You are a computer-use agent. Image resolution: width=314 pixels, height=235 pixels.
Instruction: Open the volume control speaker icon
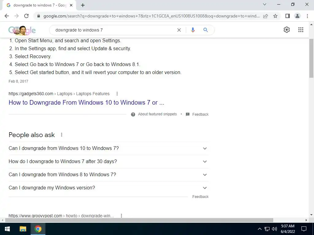coord(274,229)
